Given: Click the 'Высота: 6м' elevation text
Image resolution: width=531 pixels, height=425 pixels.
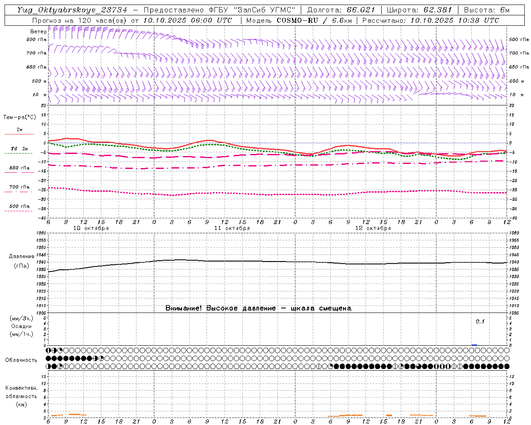Looking at the screenshot, I should [487, 10].
